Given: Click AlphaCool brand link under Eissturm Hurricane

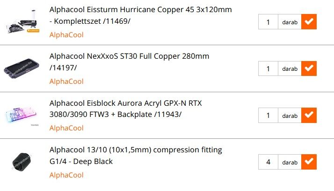Looking at the screenshot, I should pos(66,35).
